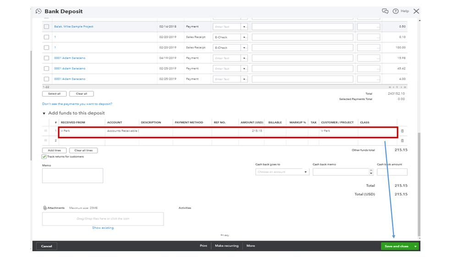Click the Help question mark icon
Image resolution: width=458 pixels, height=258 pixels.
click(396, 11)
